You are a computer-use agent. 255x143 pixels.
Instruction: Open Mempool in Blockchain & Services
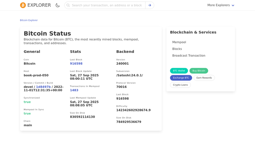(x=179, y=42)
